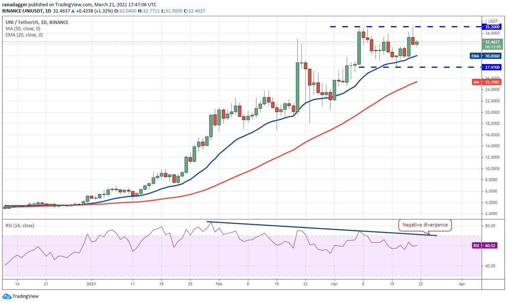Screen dimensions: 507x303
Task: Select the green 32.4637 current price tag
Action: pyautogui.click(x=493, y=44)
